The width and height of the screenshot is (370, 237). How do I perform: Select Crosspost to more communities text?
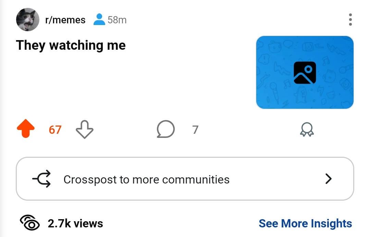coord(147,180)
